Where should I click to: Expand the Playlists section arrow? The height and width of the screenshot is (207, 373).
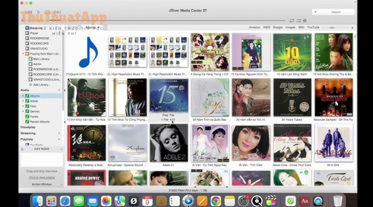tap(59, 139)
